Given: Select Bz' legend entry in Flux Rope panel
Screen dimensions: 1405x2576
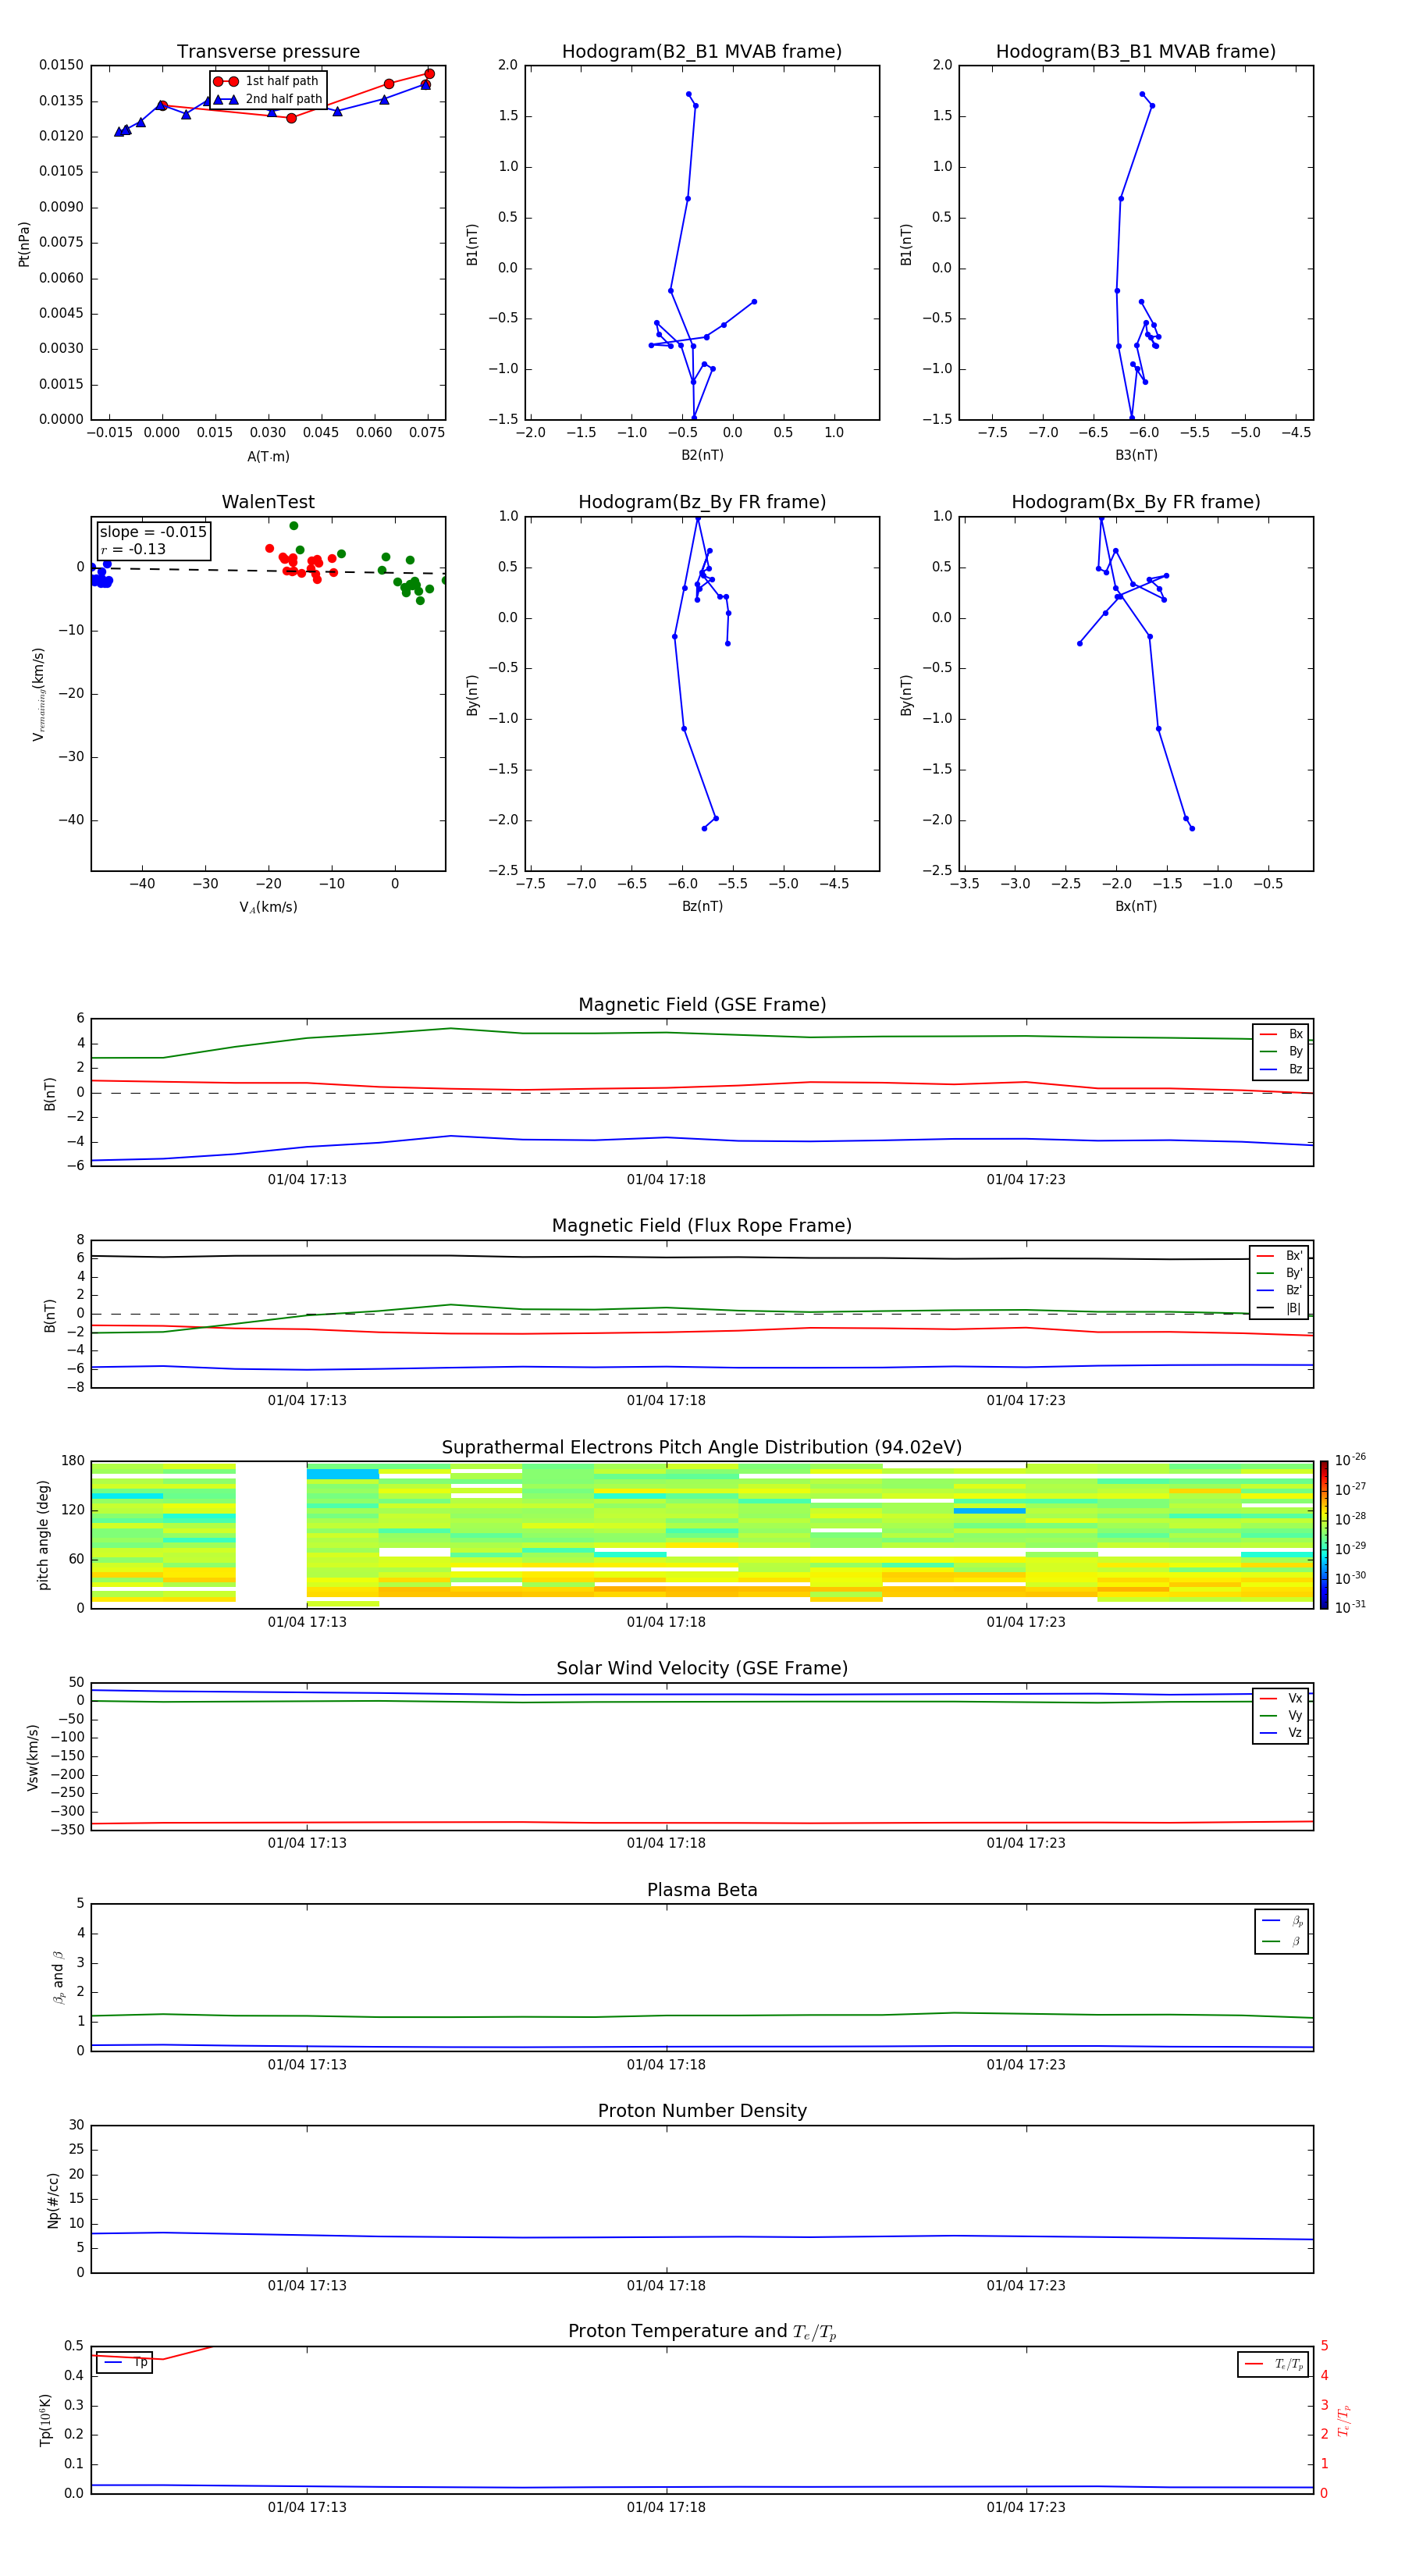Looking at the screenshot, I should 1279,1290.
